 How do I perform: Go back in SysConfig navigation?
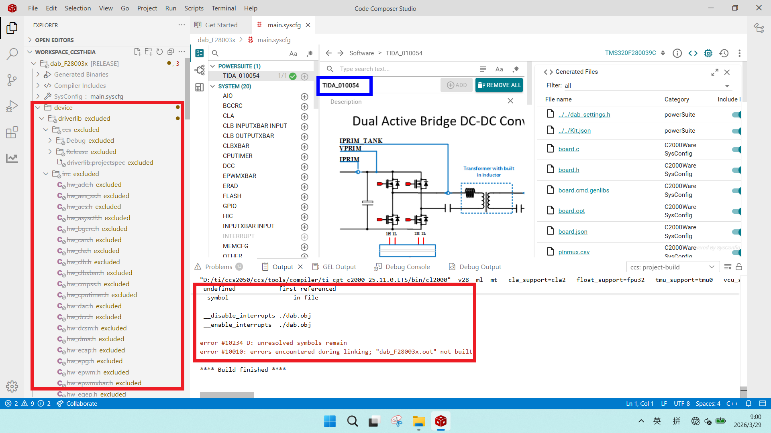(x=328, y=53)
